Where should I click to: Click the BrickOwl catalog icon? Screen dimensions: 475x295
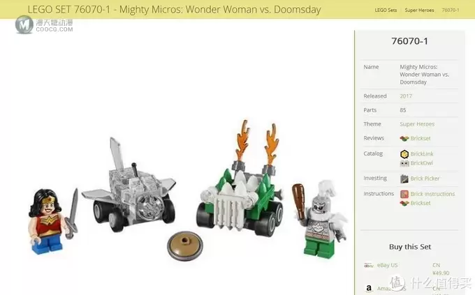[404, 163]
